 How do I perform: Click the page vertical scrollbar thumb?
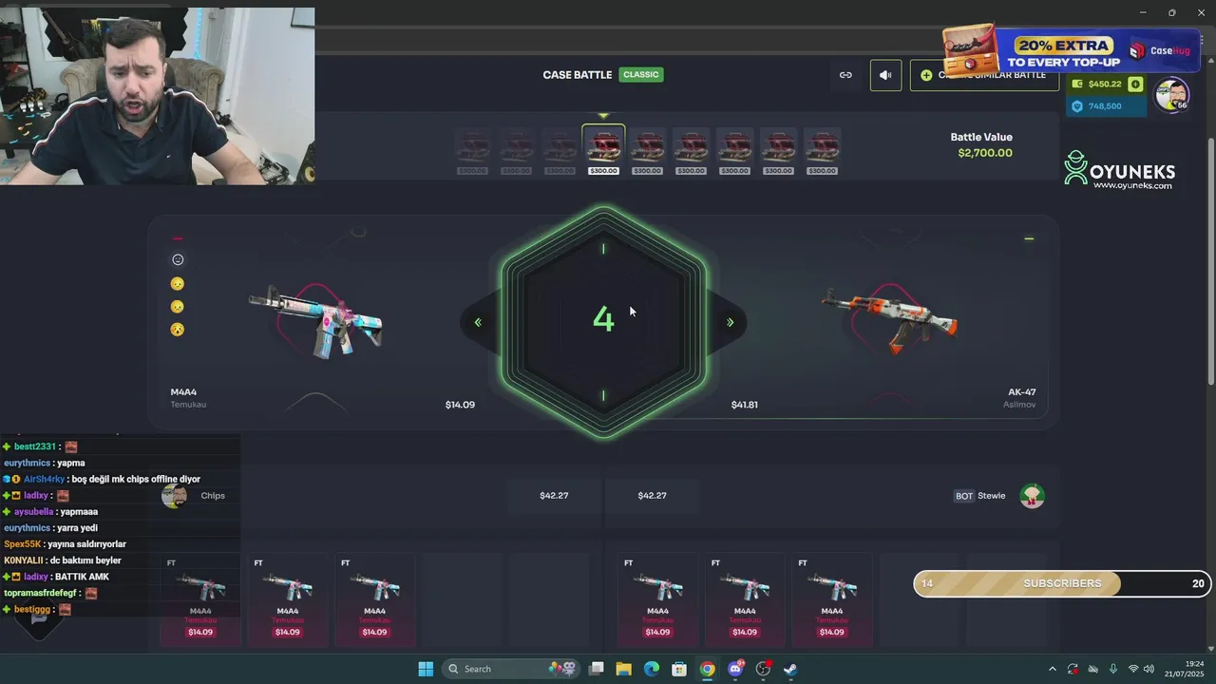(1211, 261)
